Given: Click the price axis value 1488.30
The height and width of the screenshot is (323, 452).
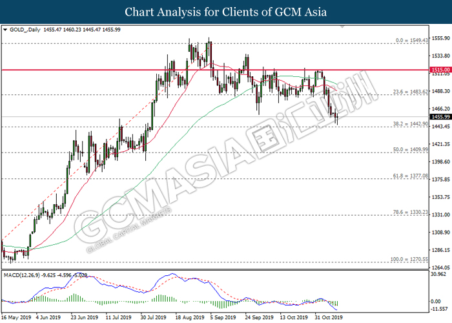Looking at the screenshot, I should 441,91.
